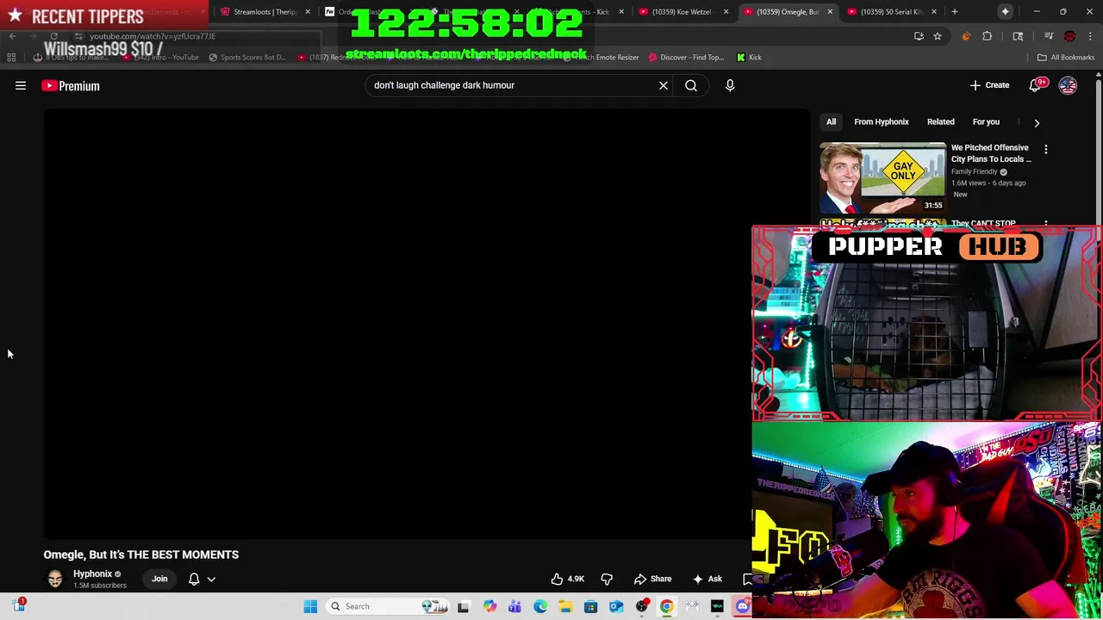Image resolution: width=1103 pixels, height=620 pixels.
Task: Open Copilot from the taskbar
Action: pos(489,606)
